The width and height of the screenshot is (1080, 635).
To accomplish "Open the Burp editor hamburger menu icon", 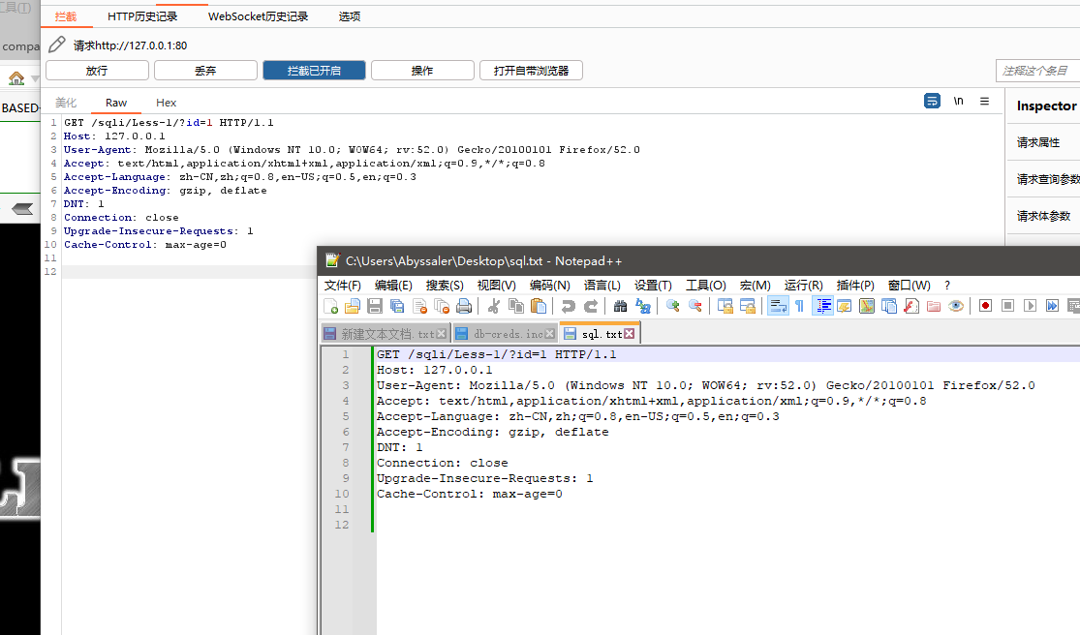I will (x=984, y=101).
